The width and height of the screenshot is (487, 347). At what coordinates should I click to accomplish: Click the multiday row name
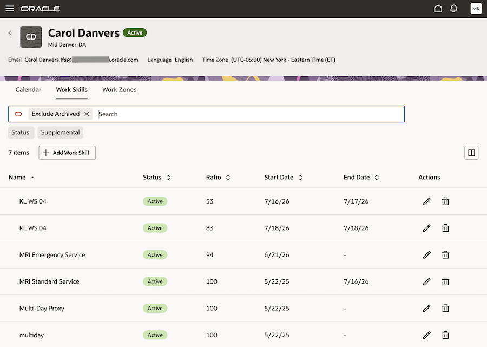[31, 335]
